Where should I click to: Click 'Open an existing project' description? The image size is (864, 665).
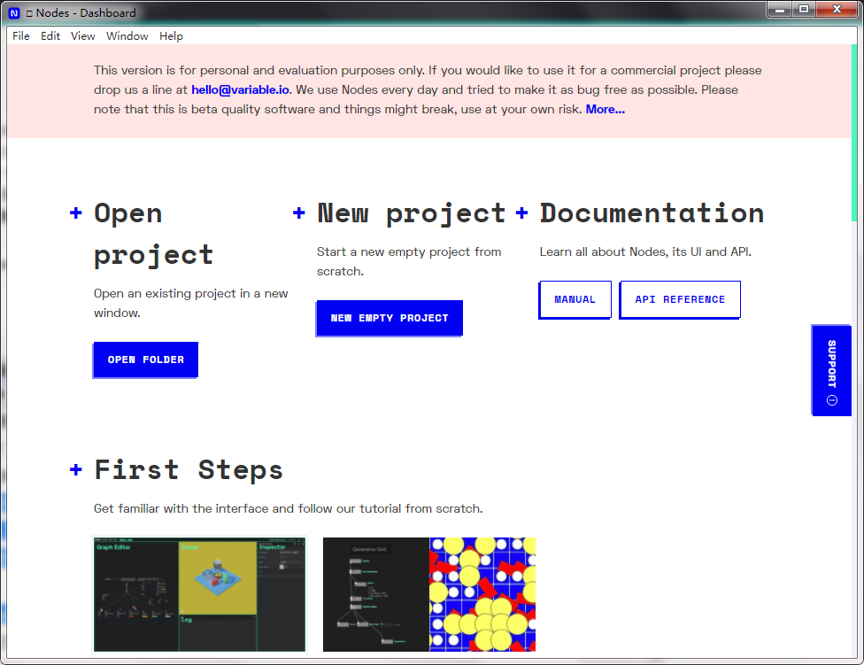[190, 303]
